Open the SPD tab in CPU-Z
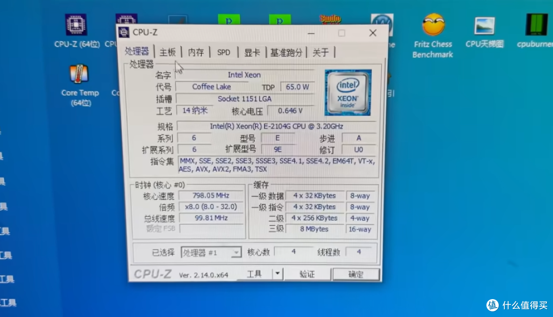 (223, 52)
